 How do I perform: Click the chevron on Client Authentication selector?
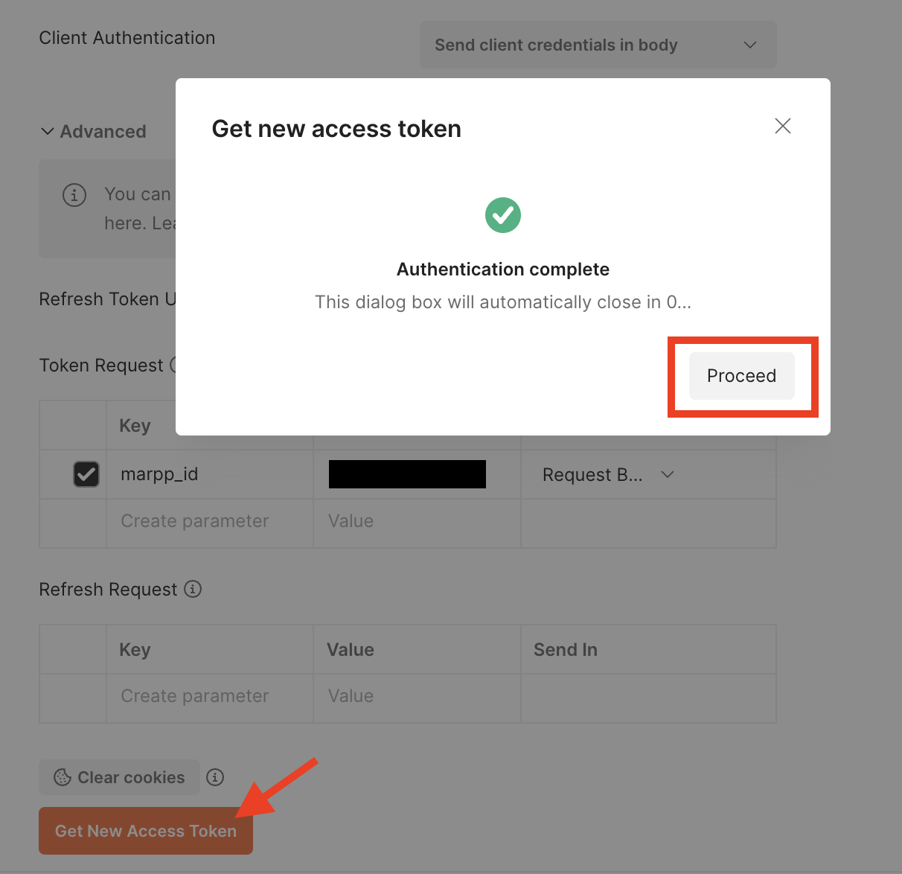pyautogui.click(x=750, y=45)
